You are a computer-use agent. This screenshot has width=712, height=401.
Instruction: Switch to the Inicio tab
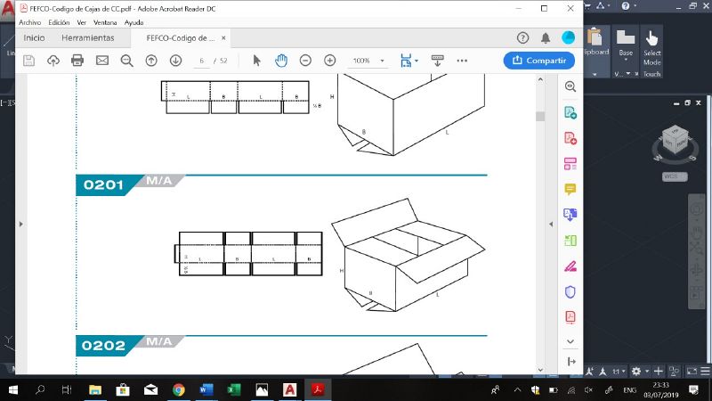click(x=34, y=37)
